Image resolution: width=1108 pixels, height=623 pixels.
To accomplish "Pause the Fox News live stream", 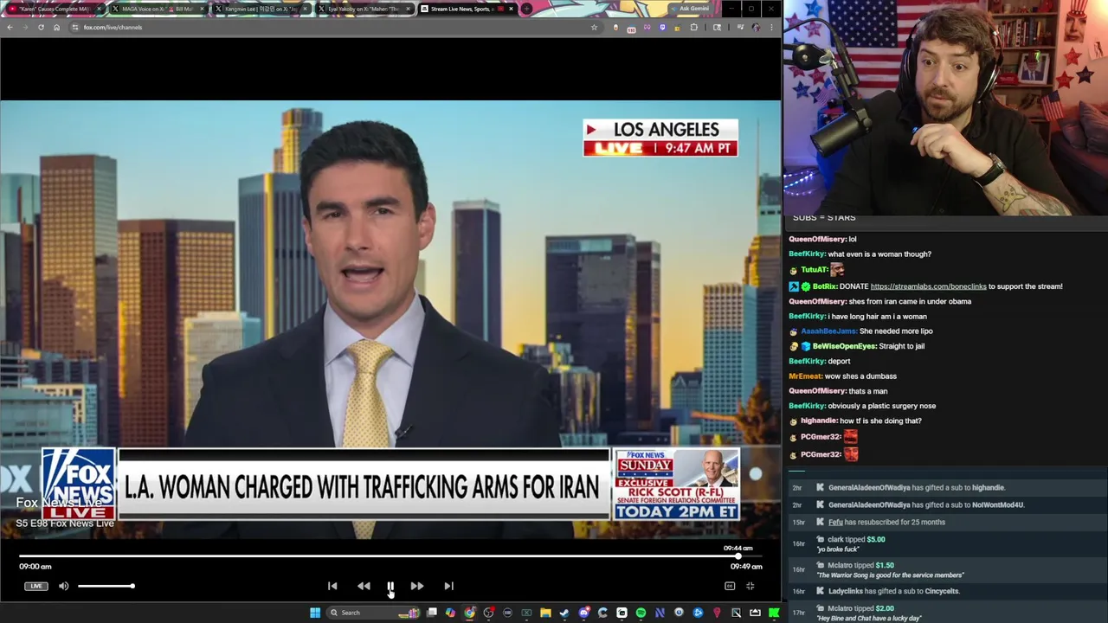I will [x=390, y=586].
